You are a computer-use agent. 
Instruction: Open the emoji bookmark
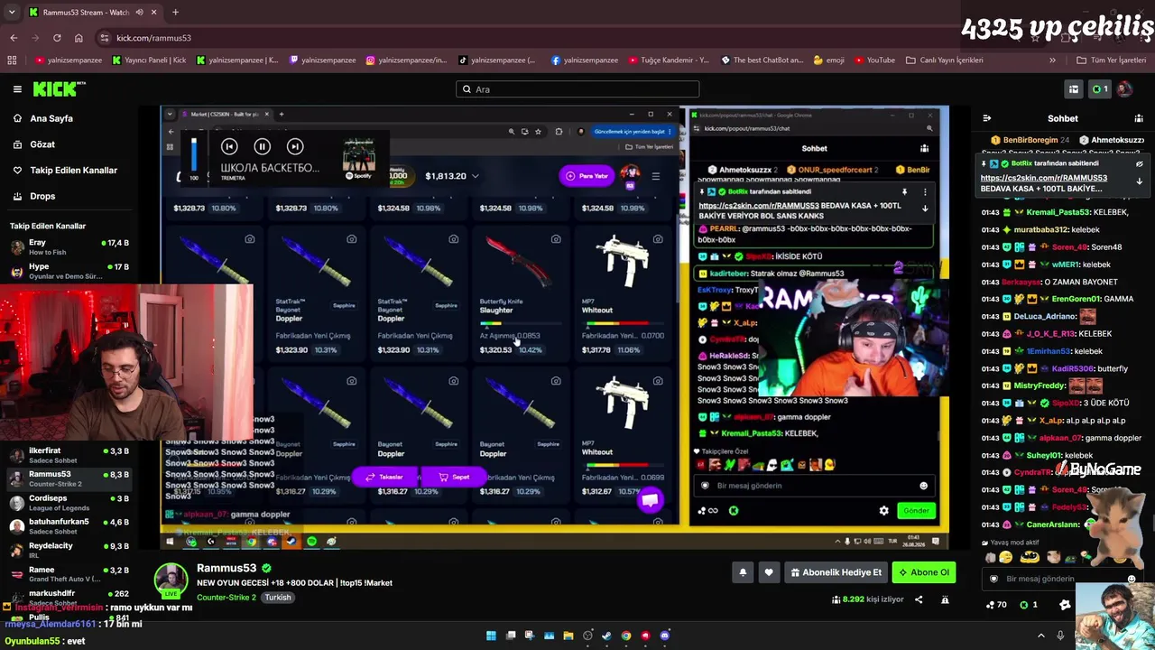[828, 60]
